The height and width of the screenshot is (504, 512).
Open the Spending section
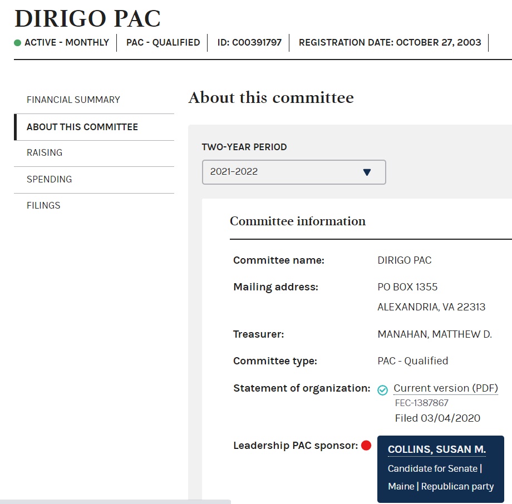click(x=50, y=179)
